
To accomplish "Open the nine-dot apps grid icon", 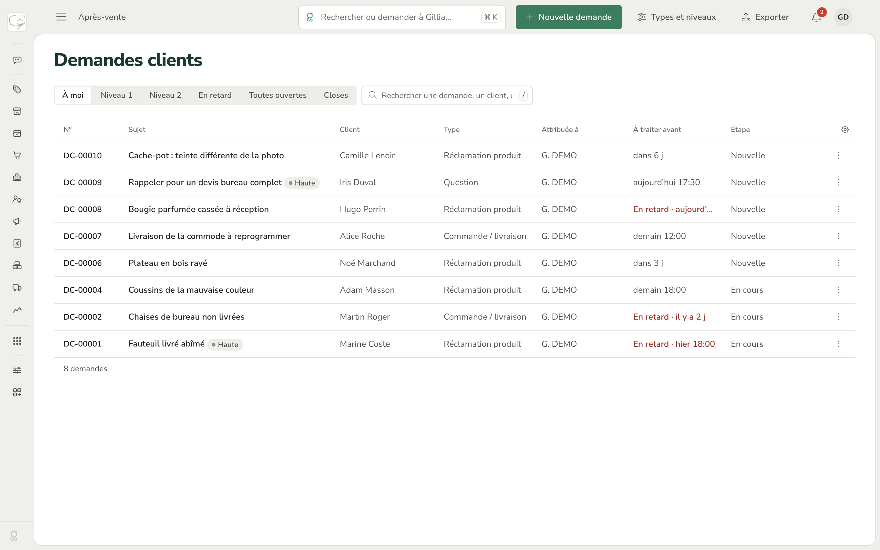I will [17, 341].
